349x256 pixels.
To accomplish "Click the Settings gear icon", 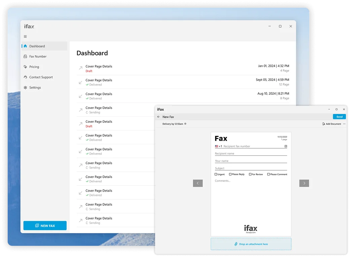I will pyautogui.click(x=25, y=87).
